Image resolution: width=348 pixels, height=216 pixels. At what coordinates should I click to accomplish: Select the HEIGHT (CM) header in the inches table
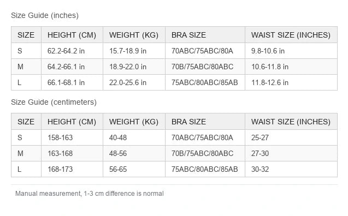pos(72,35)
